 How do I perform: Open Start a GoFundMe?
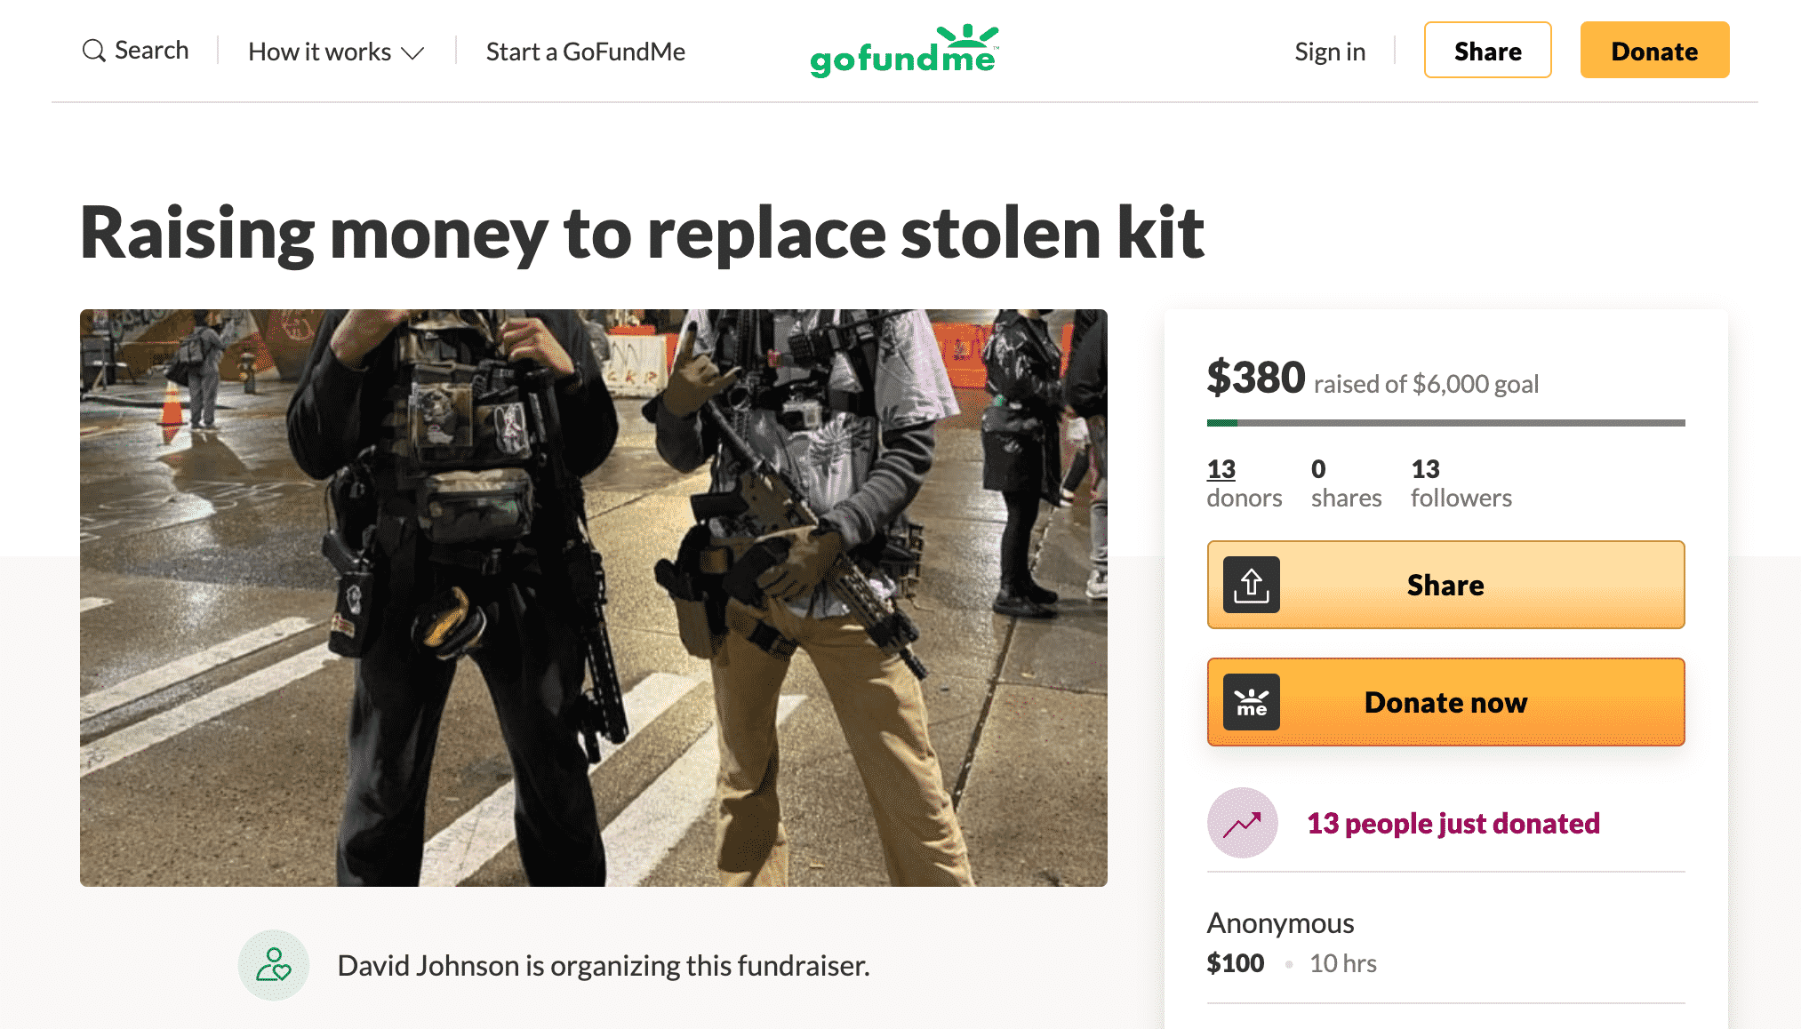tap(585, 52)
